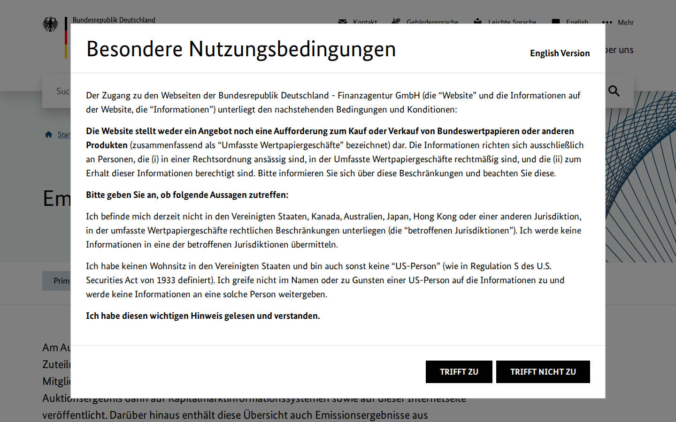Viewport: 676px width, 422px height.
Task: Open the Mehr three-dots icon
Action: coord(607,22)
